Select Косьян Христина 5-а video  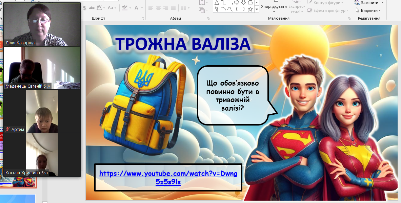pos(42,155)
